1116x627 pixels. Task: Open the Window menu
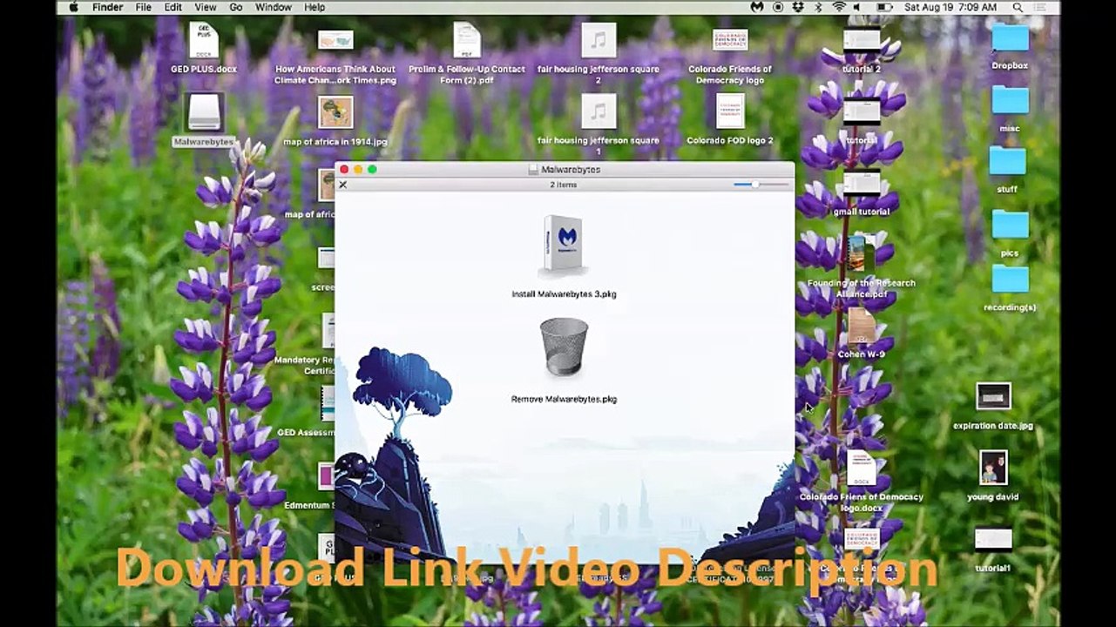(x=274, y=7)
